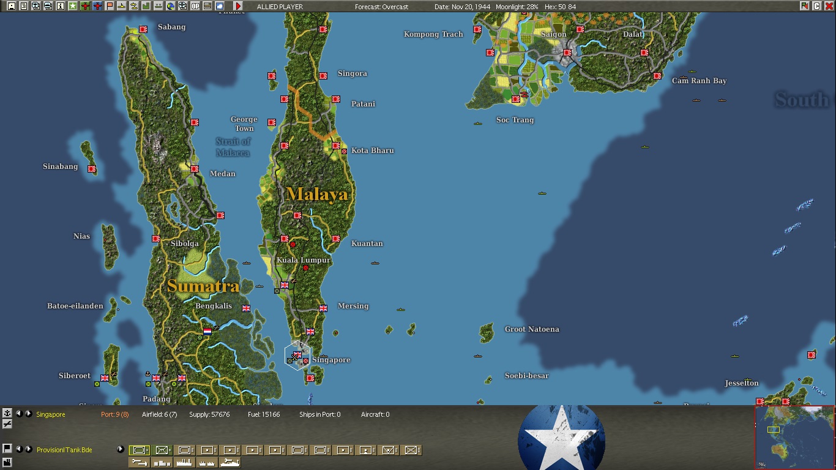Image resolution: width=836 pixels, height=470 pixels.
Task: Click the buildings icon in lower unit row
Action: (x=162, y=463)
